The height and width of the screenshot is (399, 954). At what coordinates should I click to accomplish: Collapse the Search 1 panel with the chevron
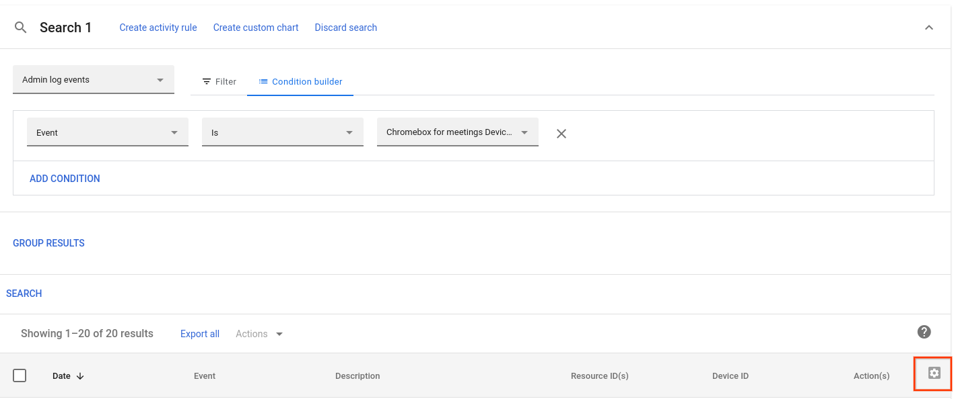(x=929, y=28)
